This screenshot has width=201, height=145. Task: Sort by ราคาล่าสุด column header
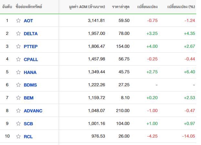coord(121,7)
